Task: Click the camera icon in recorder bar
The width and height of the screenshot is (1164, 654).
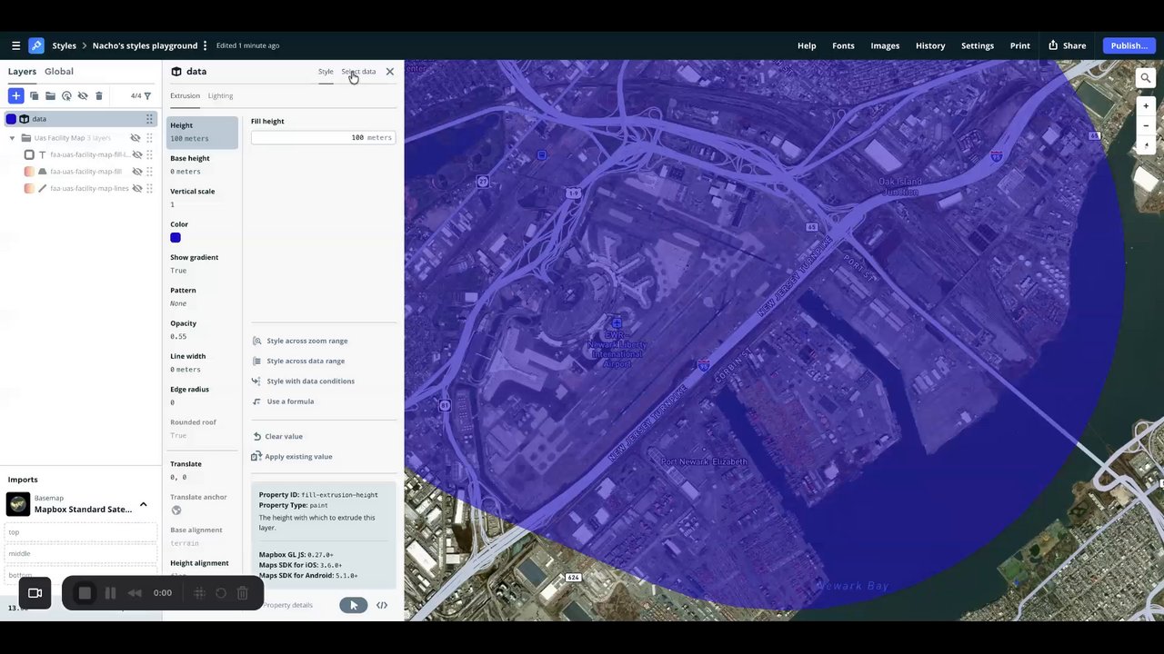Action: pos(35,593)
